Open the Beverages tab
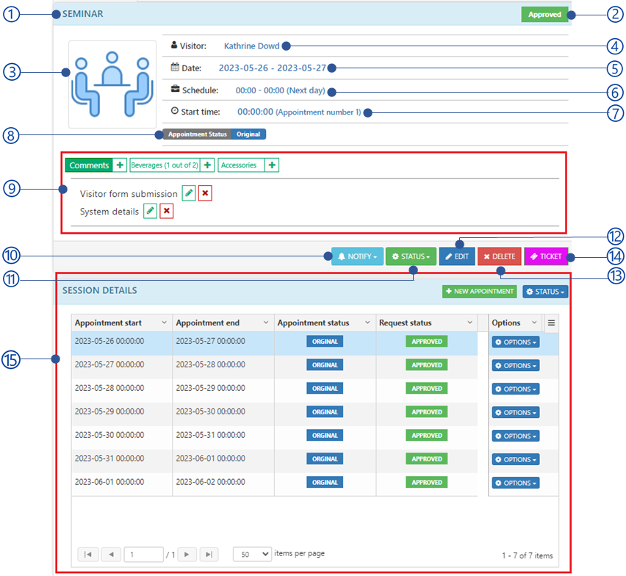 click(x=165, y=165)
